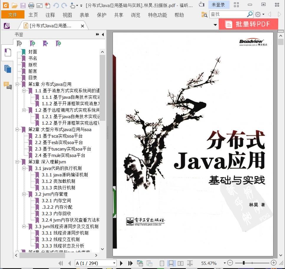Viewport: 285px width, 269px height.
Task: Click the delete bookmark icon
Action: [x=19, y=44]
